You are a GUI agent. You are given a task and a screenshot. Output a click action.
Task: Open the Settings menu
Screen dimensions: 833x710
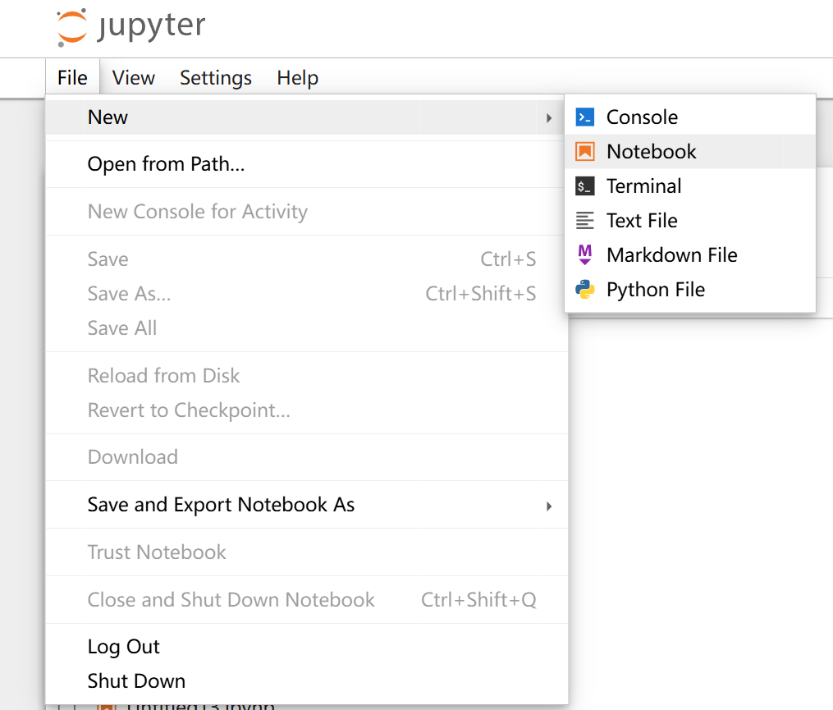pyautogui.click(x=215, y=77)
